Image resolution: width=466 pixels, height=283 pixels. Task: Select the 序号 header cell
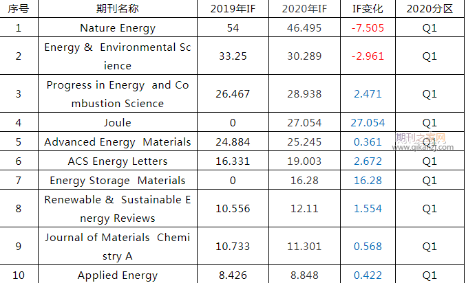(x=19, y=9)
